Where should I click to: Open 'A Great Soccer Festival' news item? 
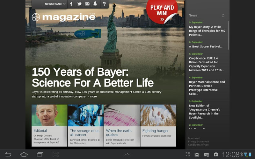pos(206,46)
